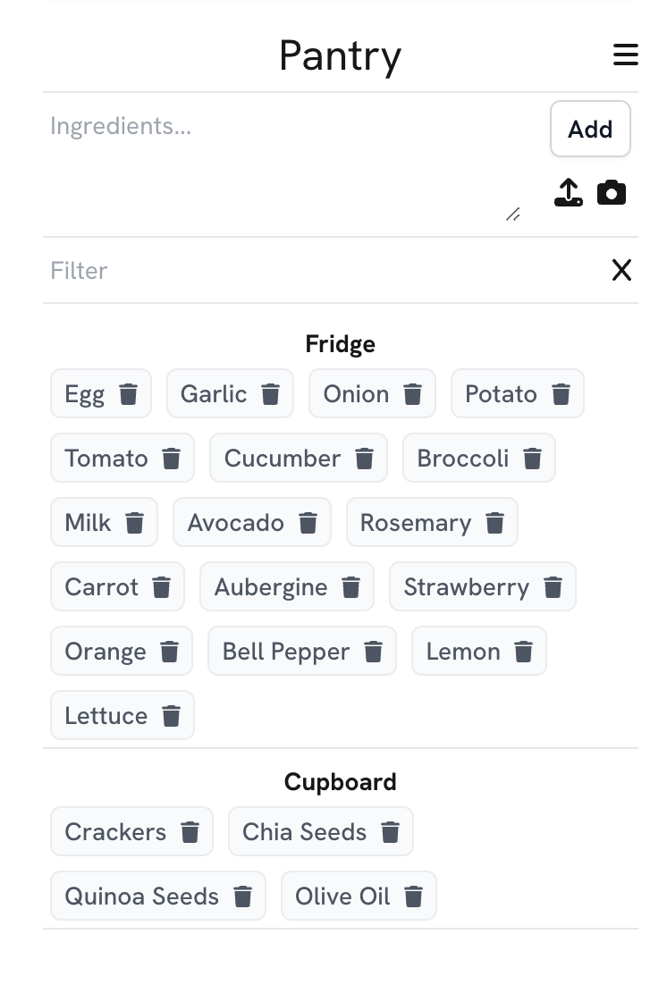Open the hamburger menu
This screenshot has width=667, height=985.
tap(625, 55)
